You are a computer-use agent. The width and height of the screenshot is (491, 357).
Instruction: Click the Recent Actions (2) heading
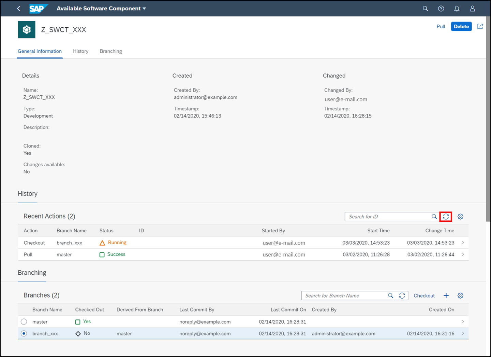pyautogui.click(x=49, y=216)
